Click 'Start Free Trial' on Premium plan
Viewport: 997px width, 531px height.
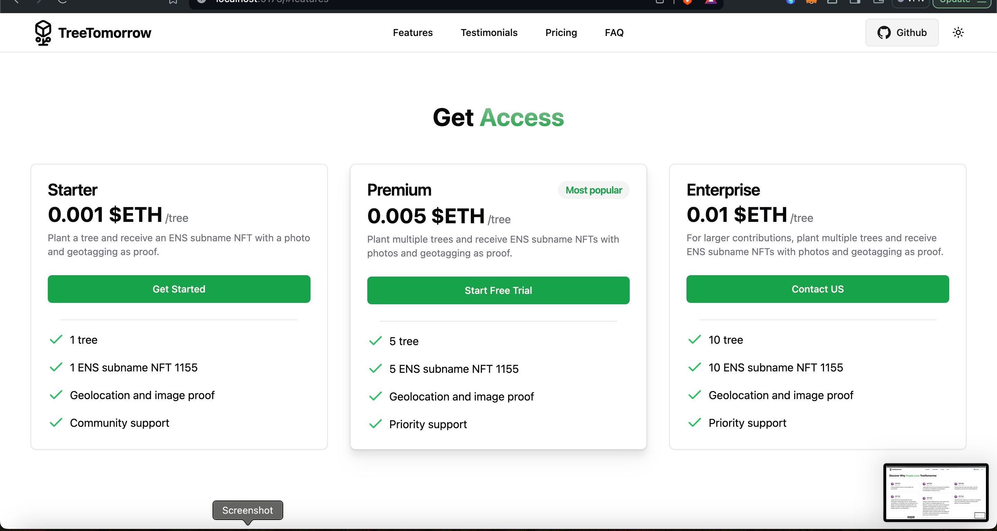coord(498,290)
